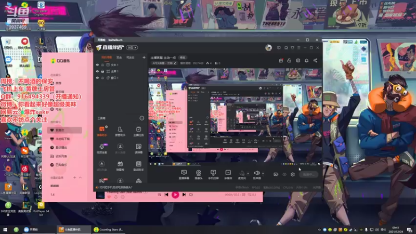Open the 视频连麦 video co-stream tool
The image size is (416, 234).
tap(101, 148)
